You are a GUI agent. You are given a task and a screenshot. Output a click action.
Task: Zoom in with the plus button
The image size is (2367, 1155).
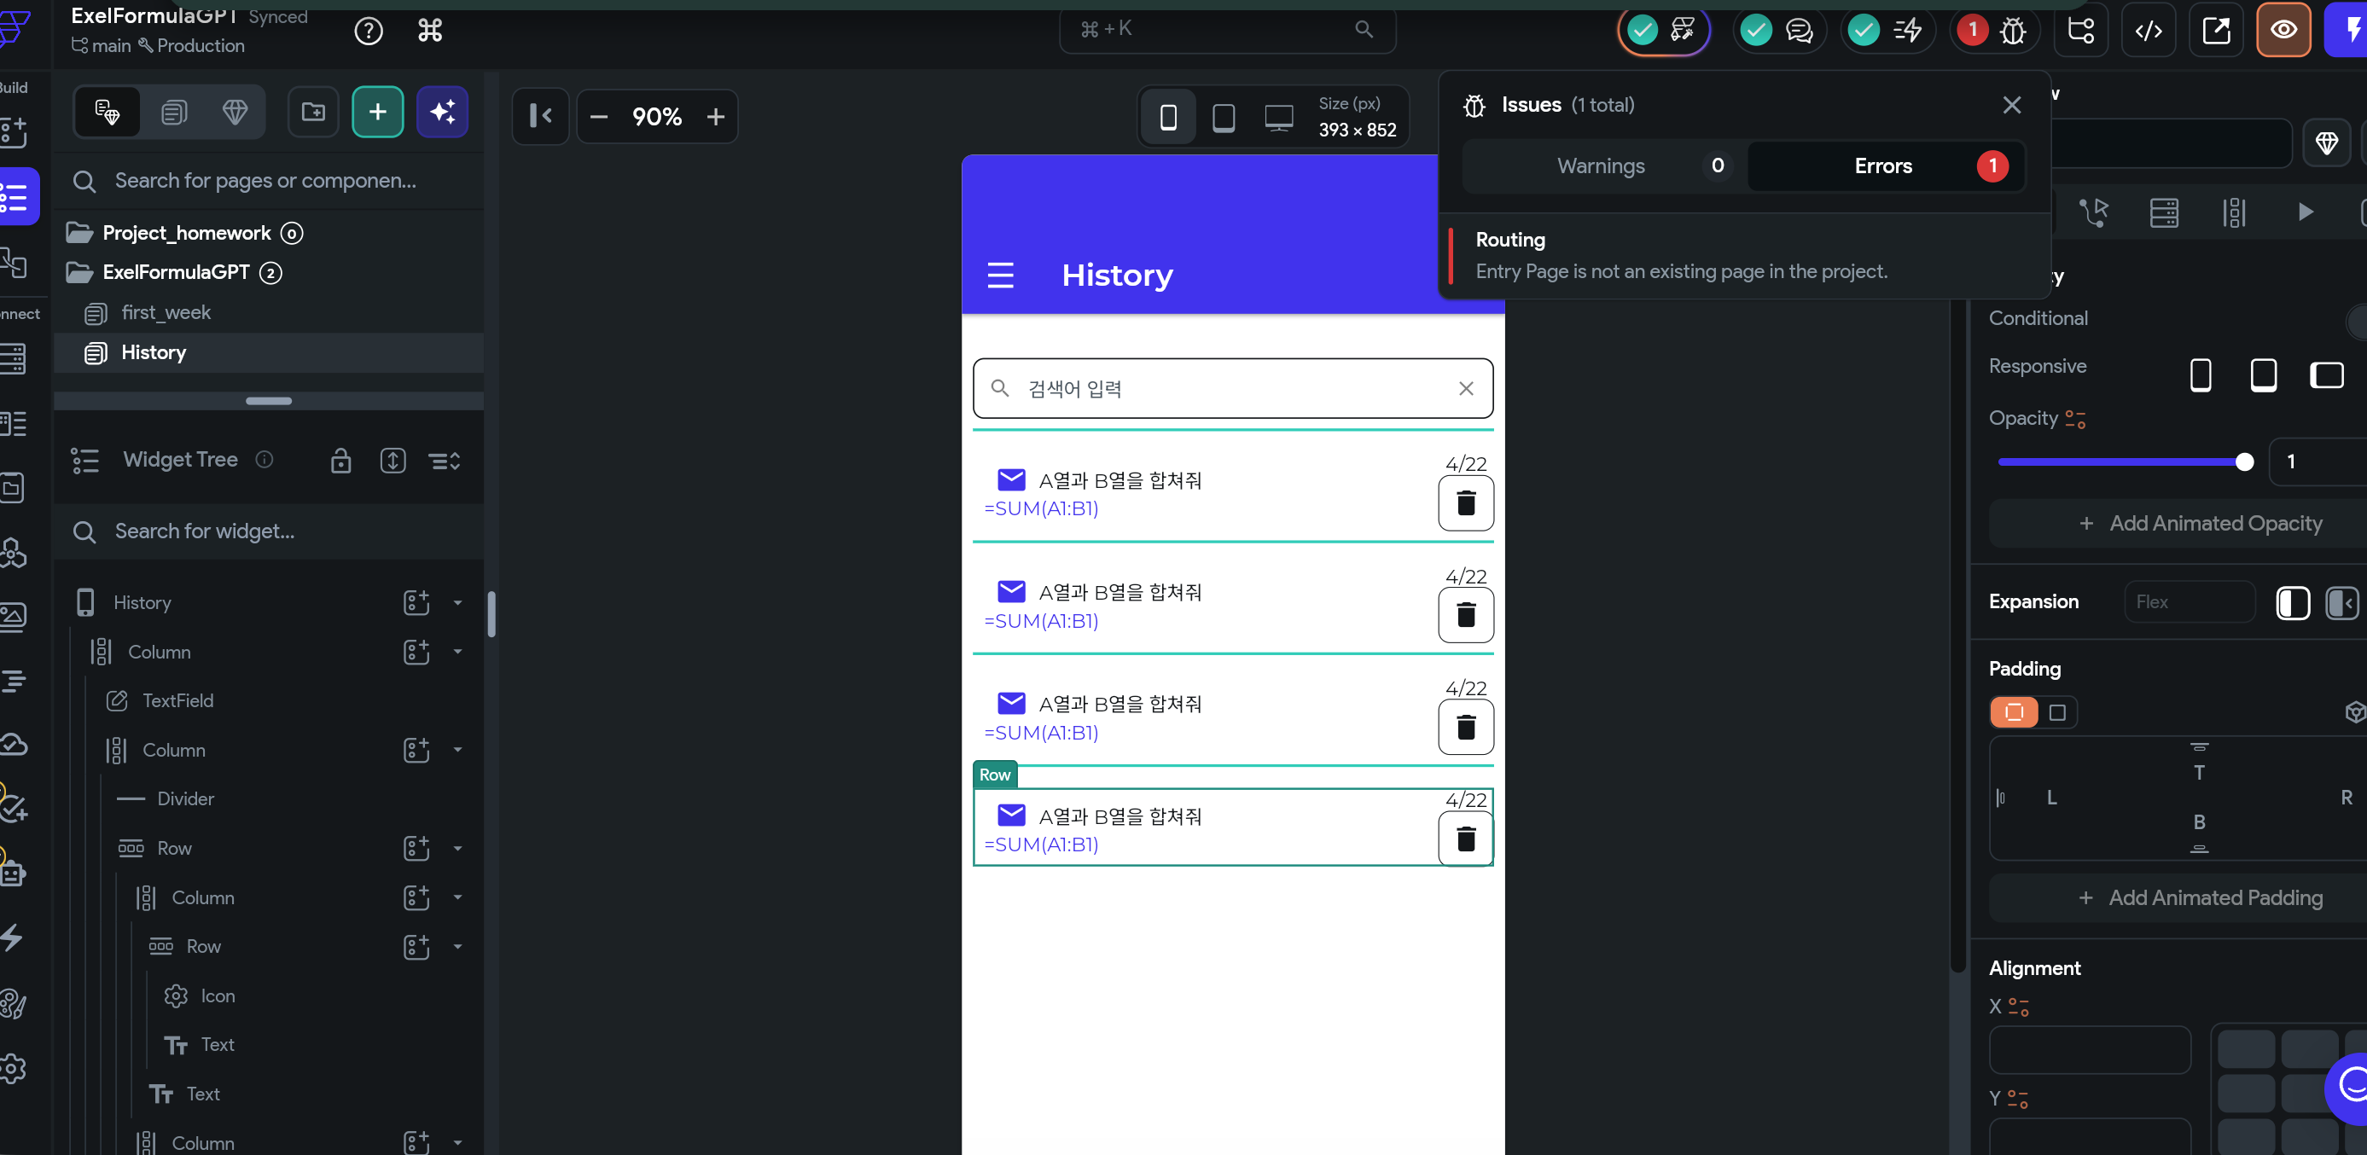coord(716,117)
